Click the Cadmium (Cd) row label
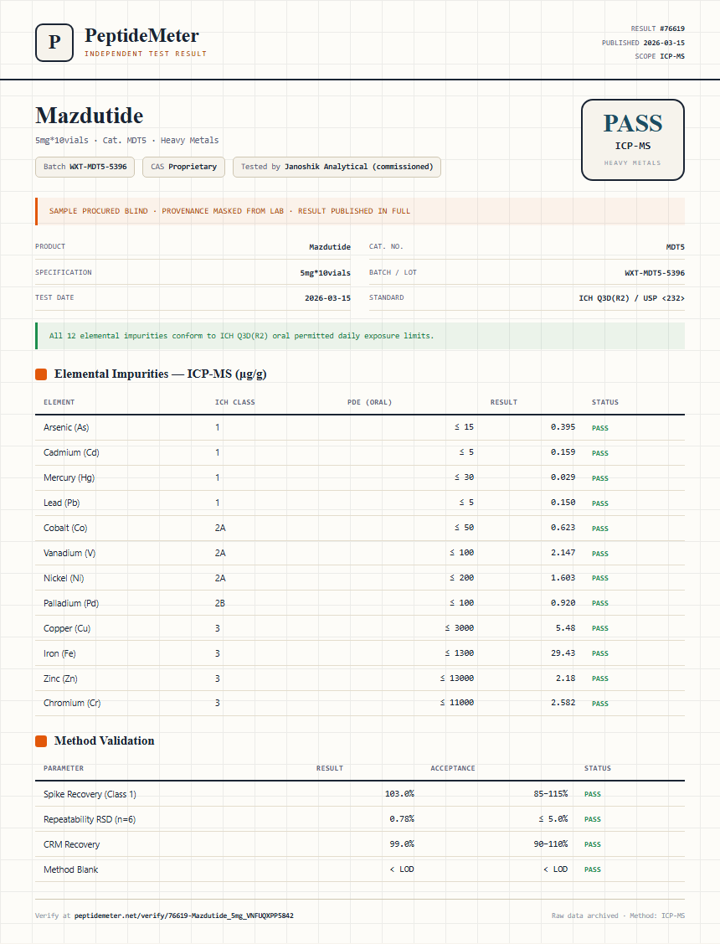 [71, 452]
